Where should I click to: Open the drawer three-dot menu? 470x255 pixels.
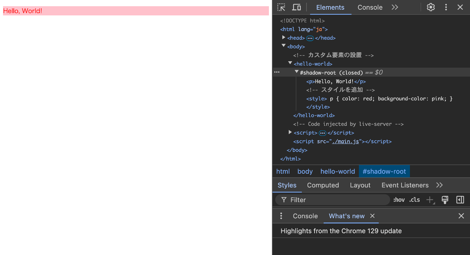(x=281, y=216)
